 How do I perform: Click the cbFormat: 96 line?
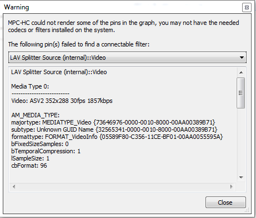(x=29, y=165)
